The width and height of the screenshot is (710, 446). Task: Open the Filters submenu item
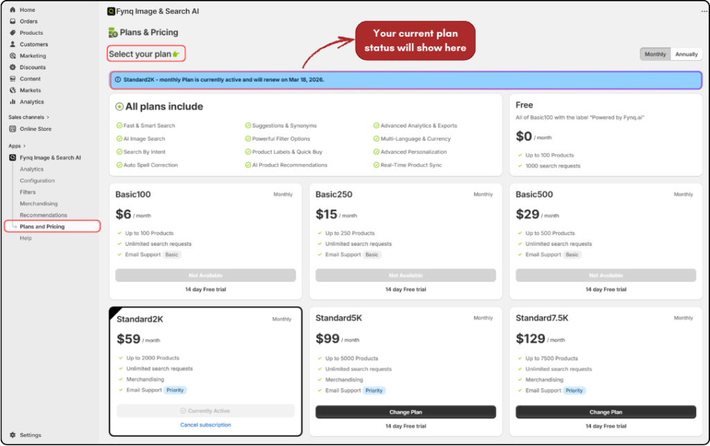tap(28, 193)
